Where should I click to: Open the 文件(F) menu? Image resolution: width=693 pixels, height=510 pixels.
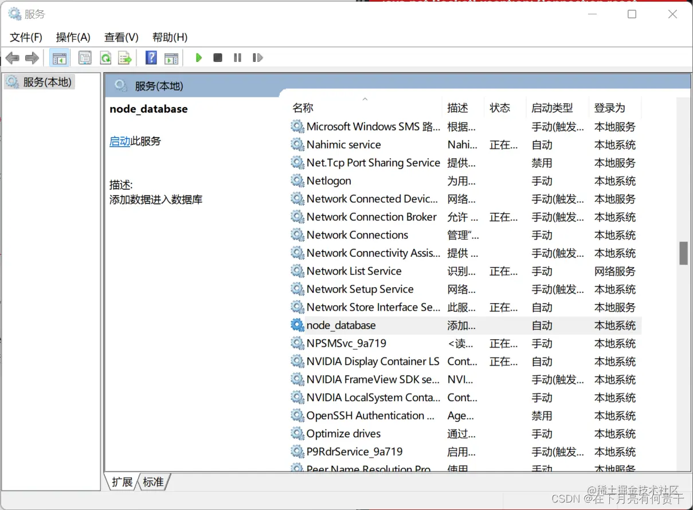coord(26,37)
